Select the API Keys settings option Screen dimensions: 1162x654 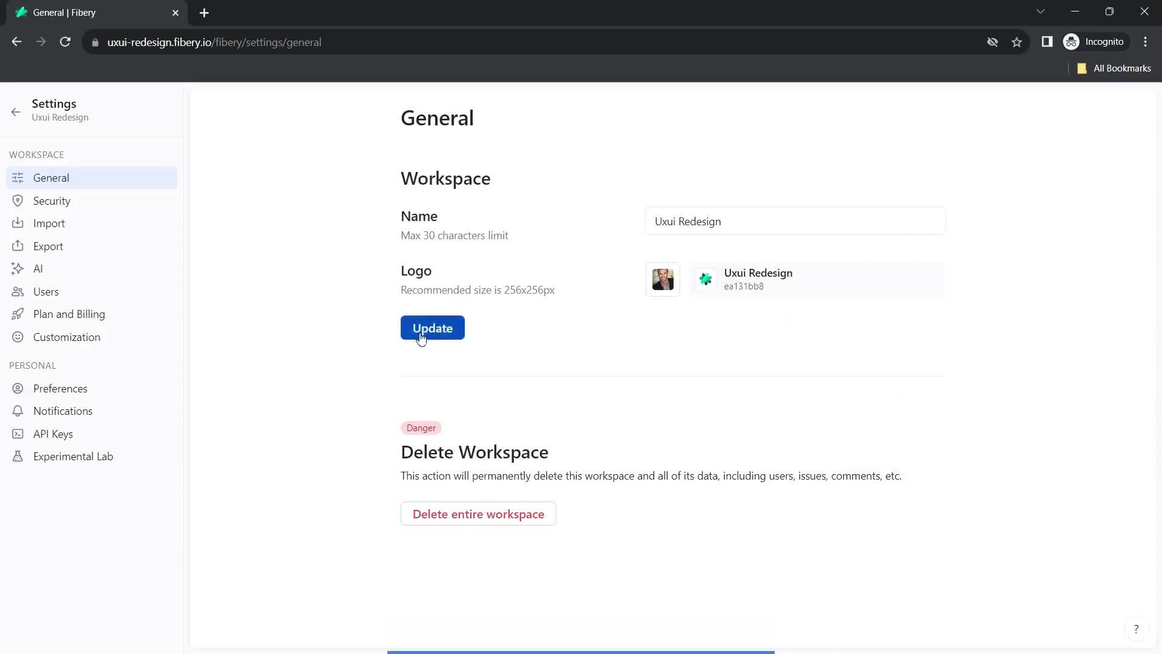coord(53,434)
